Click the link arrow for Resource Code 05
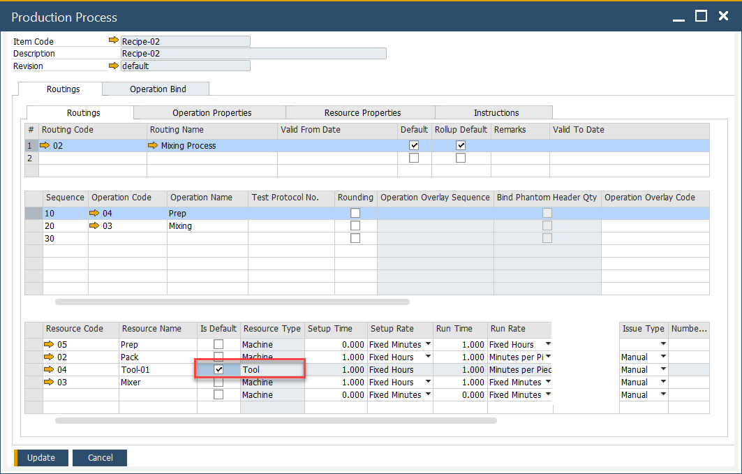 pos(48,344)
